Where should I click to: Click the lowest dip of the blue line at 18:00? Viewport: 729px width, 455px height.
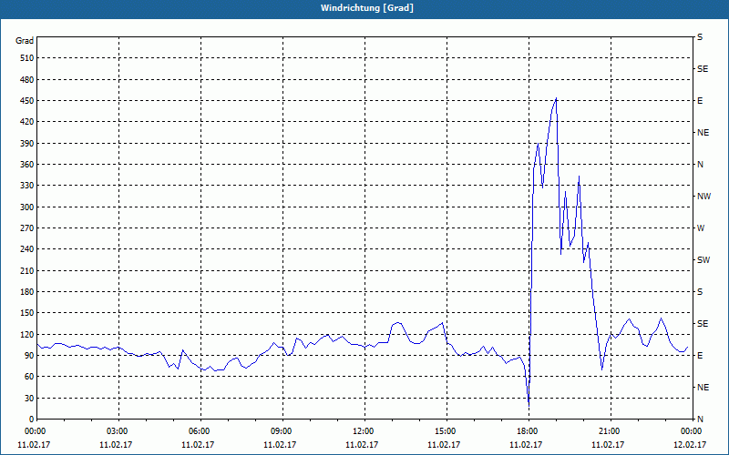[x=529, y=406]
